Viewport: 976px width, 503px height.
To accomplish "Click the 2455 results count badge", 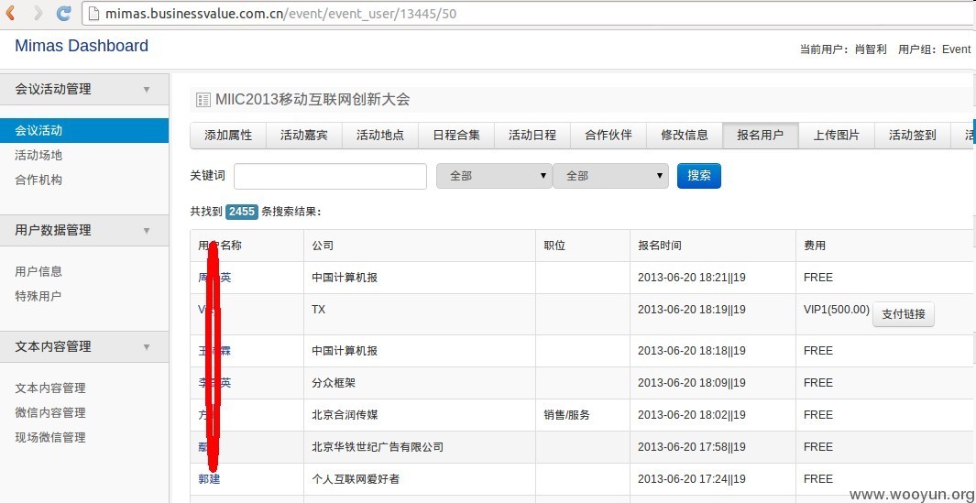I will (242, 212).
